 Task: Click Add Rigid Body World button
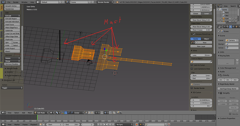(x=228, y=89)
